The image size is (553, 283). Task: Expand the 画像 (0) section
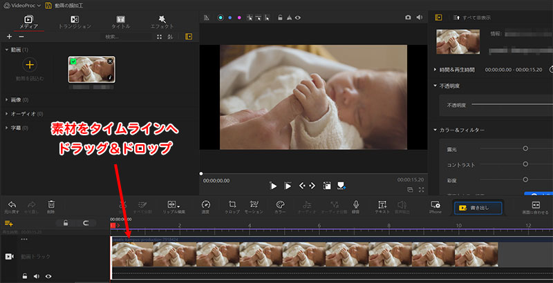(x=7, y=100)
